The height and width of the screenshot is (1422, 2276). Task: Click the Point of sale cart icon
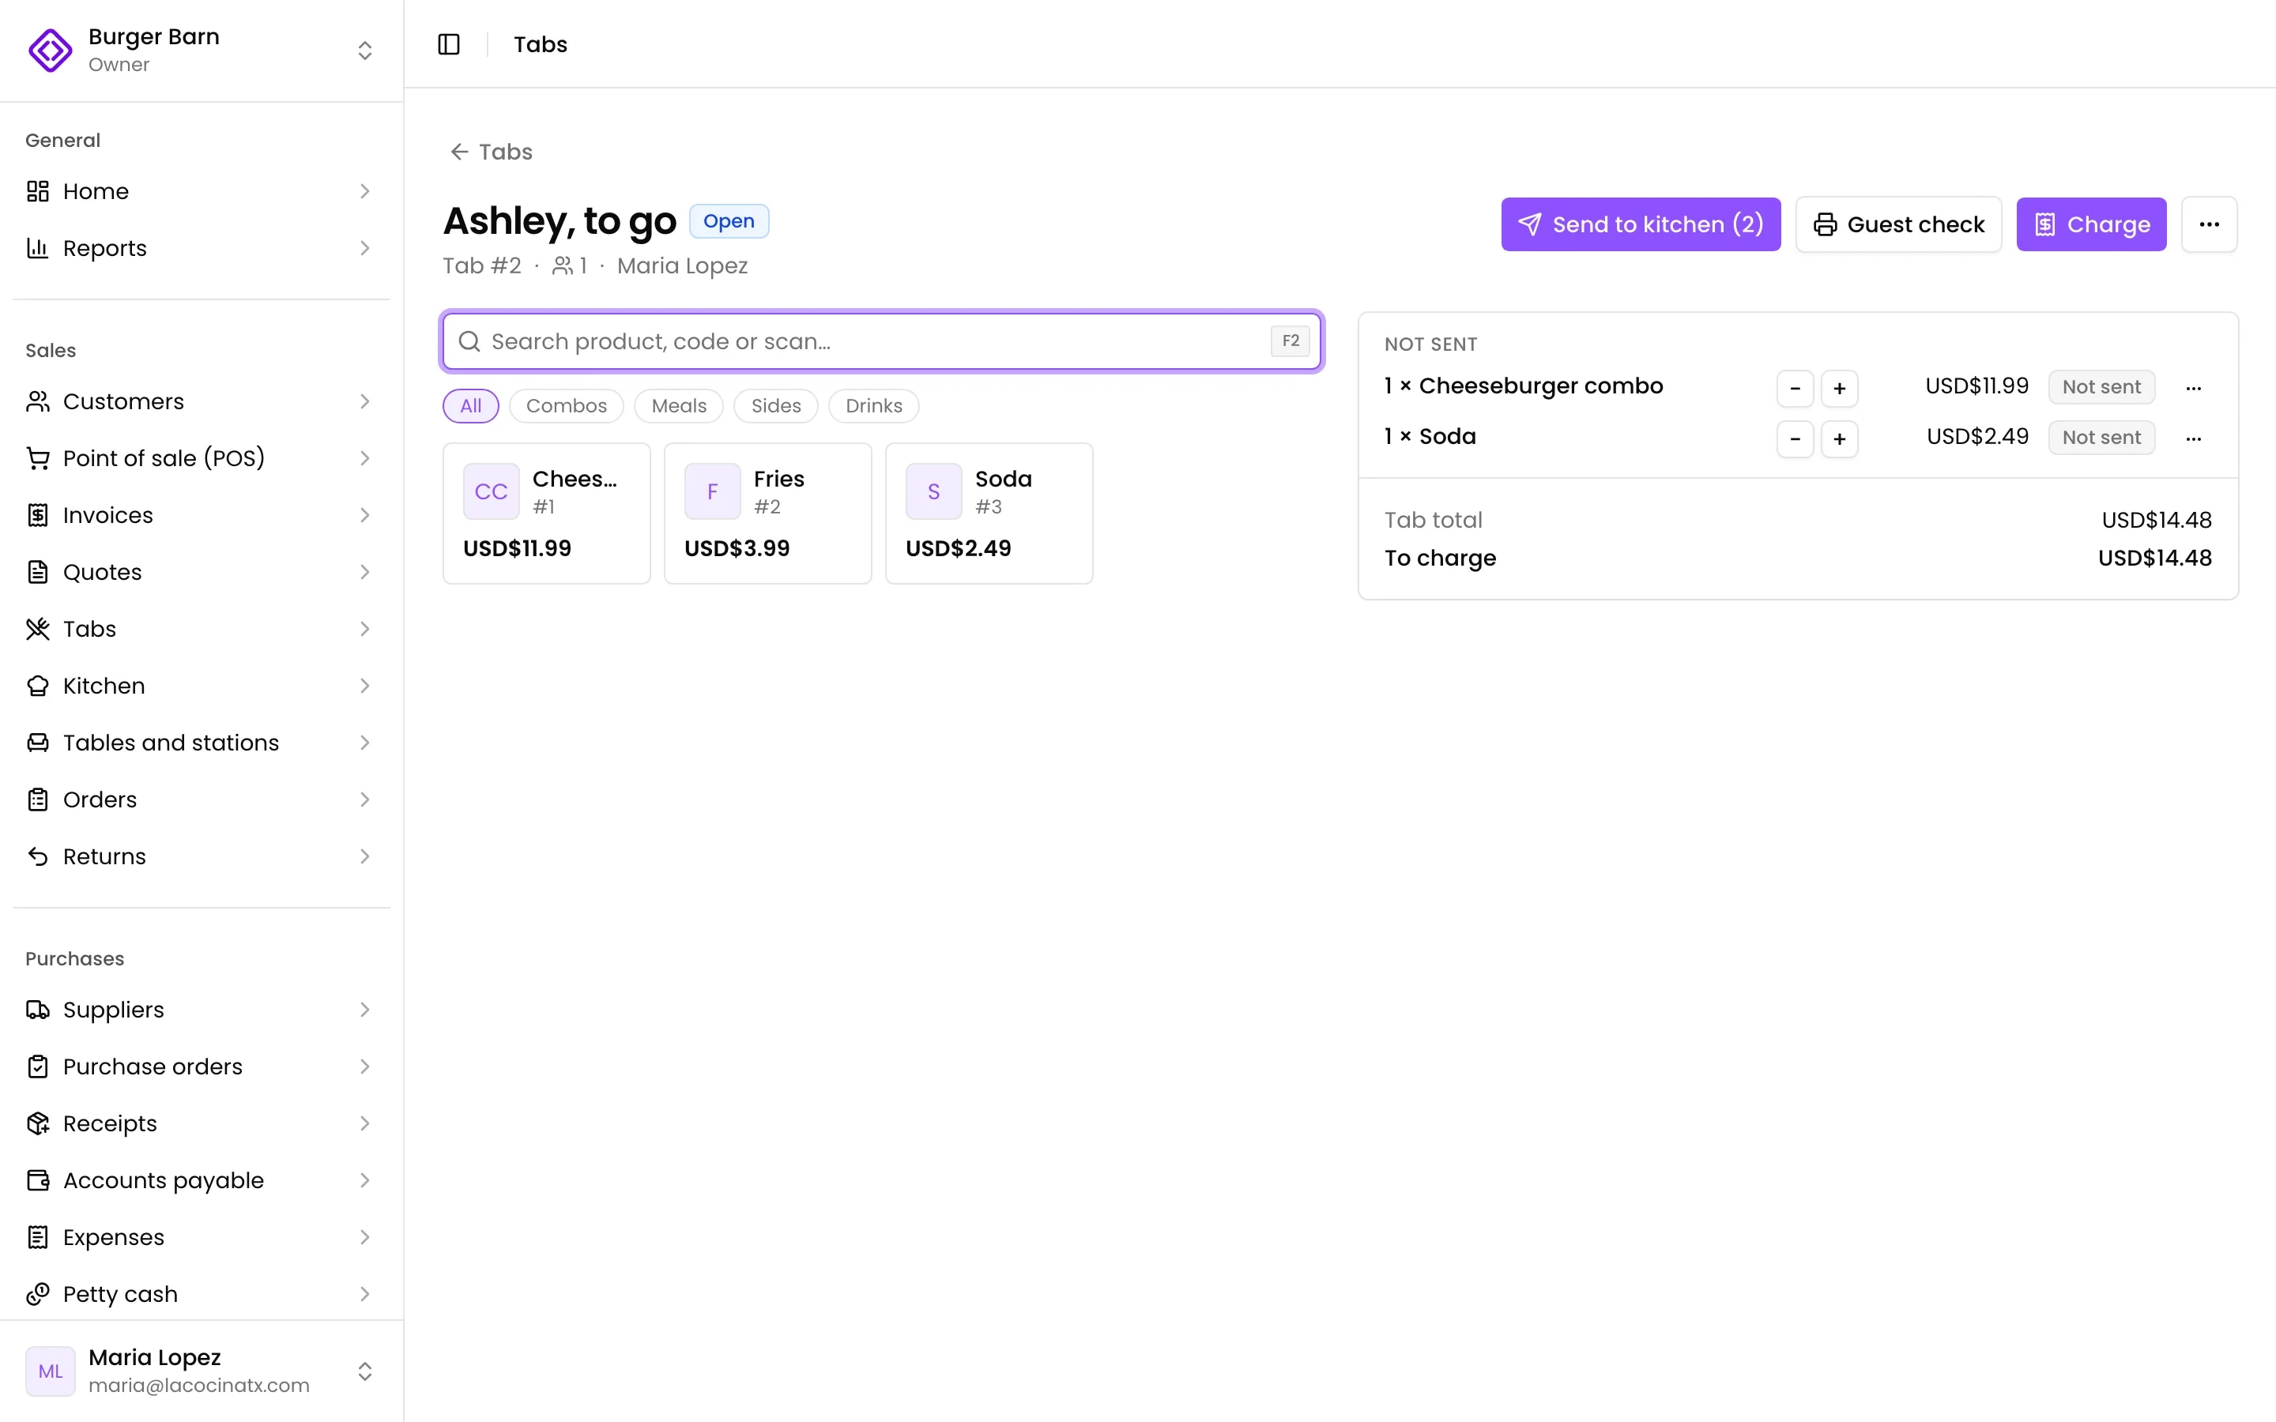tap(38, 458)
